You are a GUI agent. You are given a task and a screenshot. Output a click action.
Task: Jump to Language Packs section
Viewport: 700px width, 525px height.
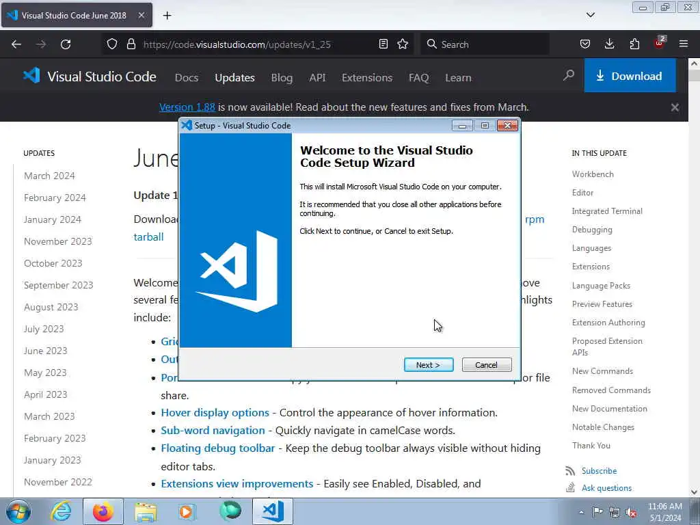[601, 286]
